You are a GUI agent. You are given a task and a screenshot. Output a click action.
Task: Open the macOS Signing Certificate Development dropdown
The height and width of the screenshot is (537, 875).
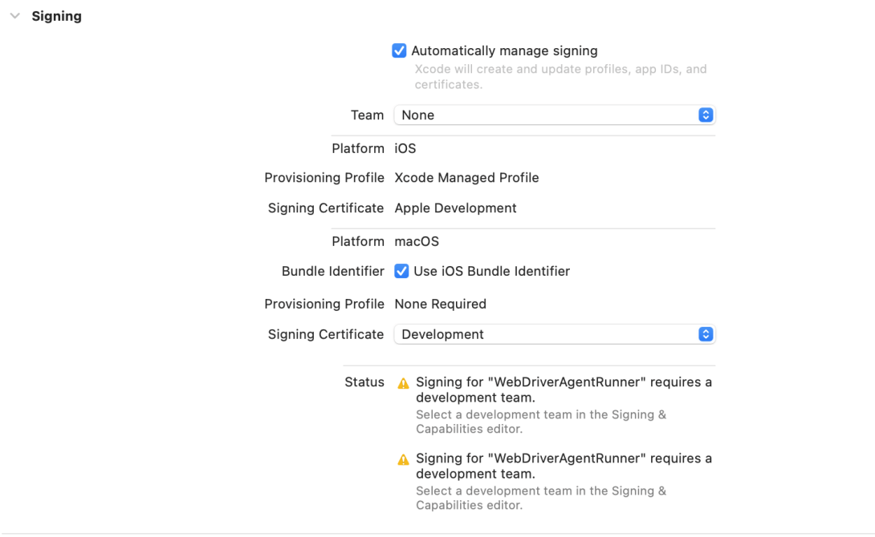pos(546,334)
